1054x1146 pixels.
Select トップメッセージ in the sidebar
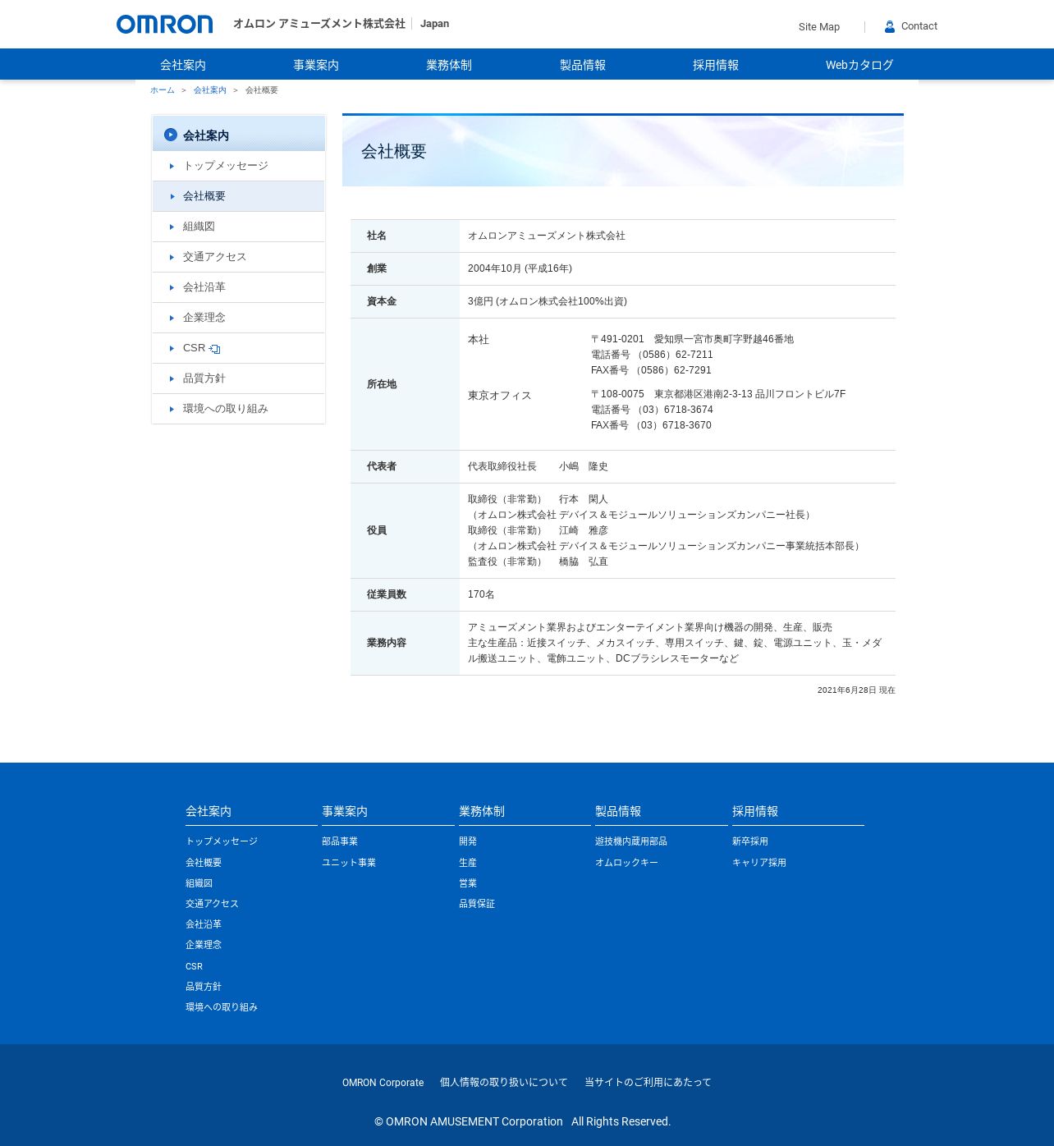239,166
